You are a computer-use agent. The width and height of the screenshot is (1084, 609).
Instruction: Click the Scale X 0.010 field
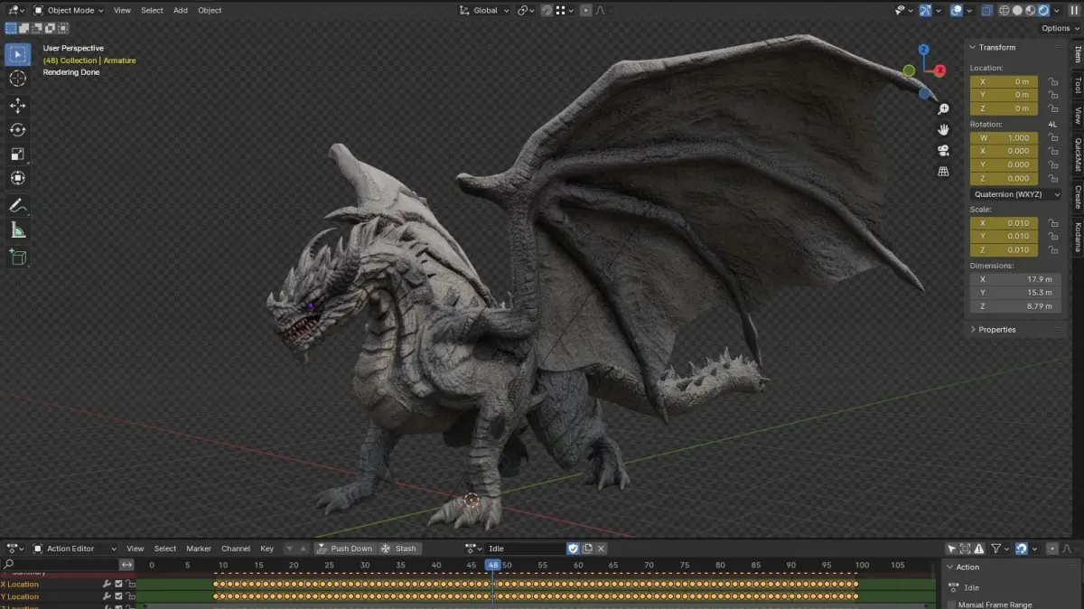pos(1005,222)
